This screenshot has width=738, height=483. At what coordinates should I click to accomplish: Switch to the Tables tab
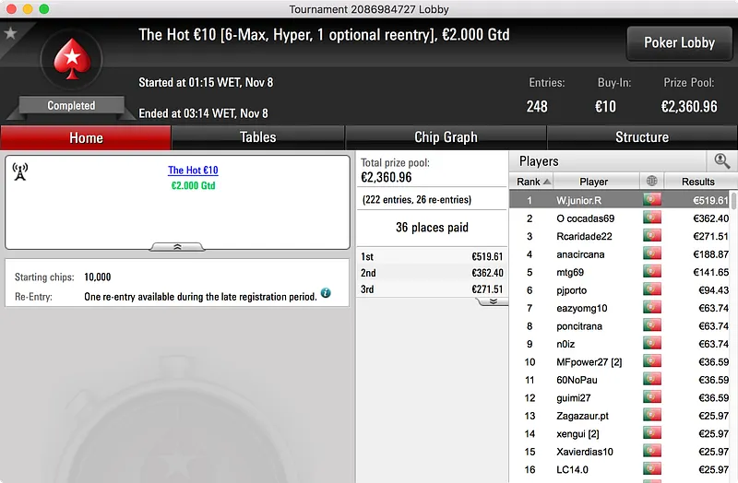point(258,137)
